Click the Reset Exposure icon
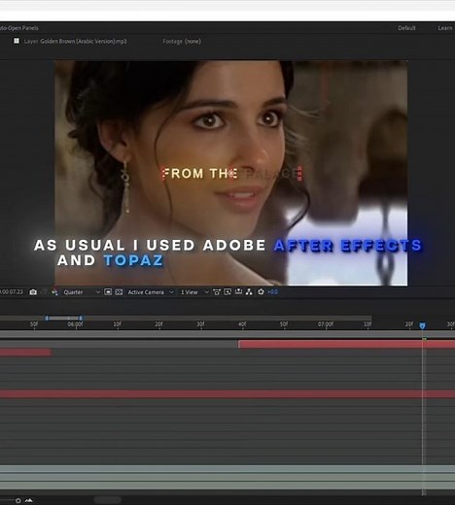Viewport: 455px width, 505px height. pyautogui.click(x=261, y=292)
